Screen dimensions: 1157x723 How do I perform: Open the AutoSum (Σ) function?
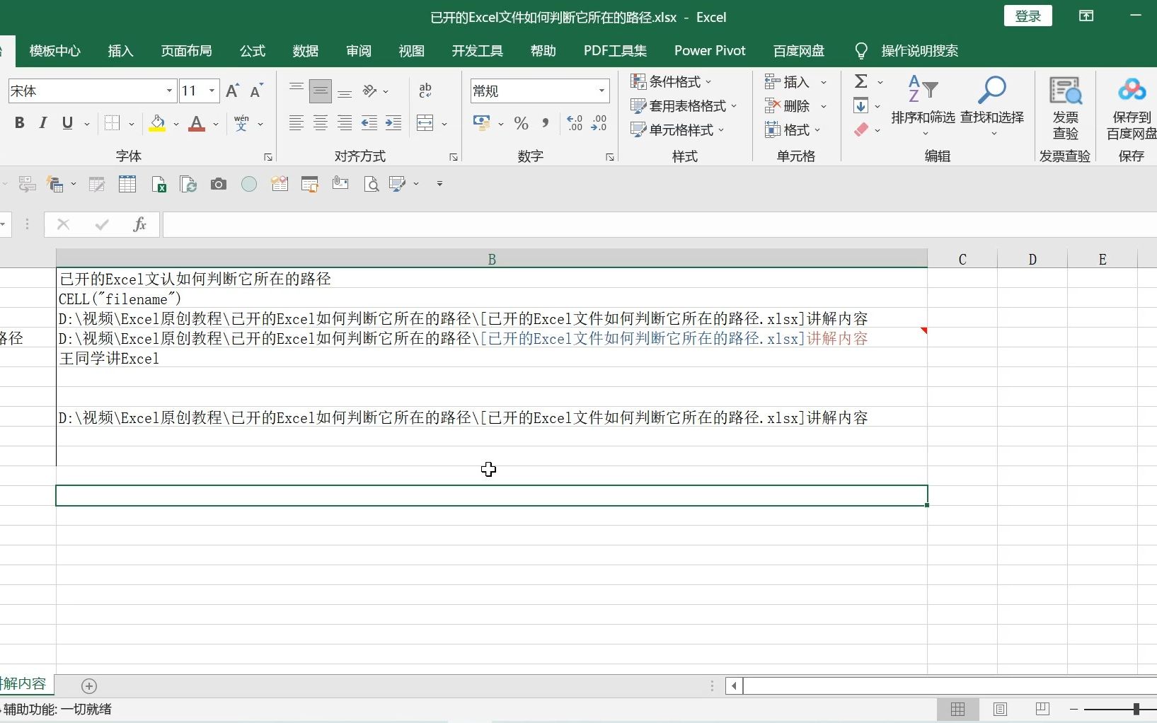863,81
